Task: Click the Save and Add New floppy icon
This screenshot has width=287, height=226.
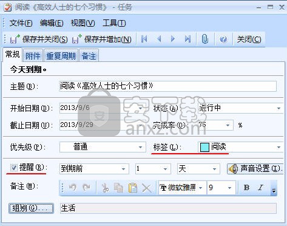Action: point(76,39)
